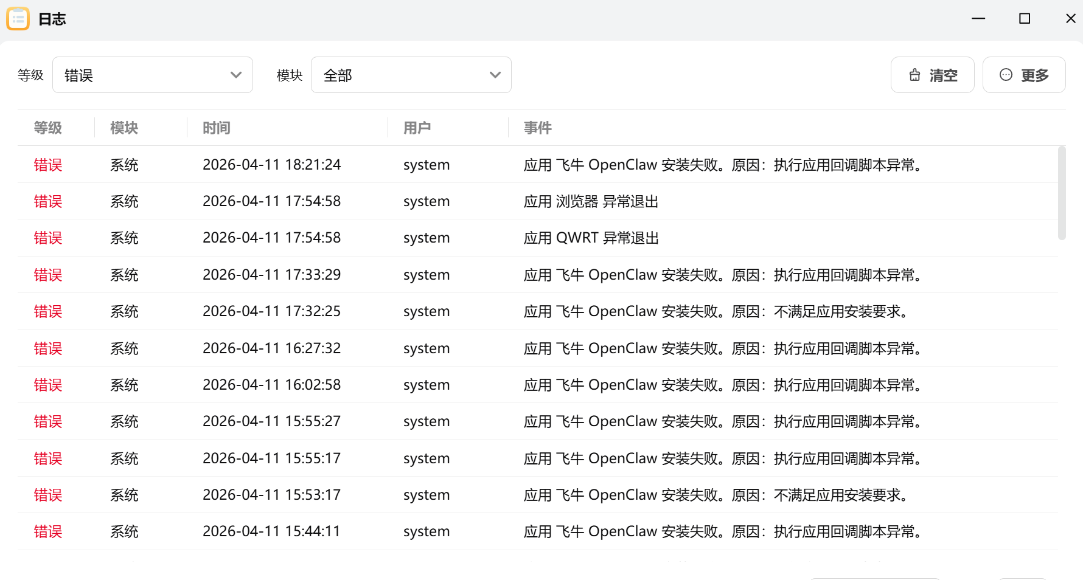
Task: Click the 日志 app icon in title bar
Action: 18,19
